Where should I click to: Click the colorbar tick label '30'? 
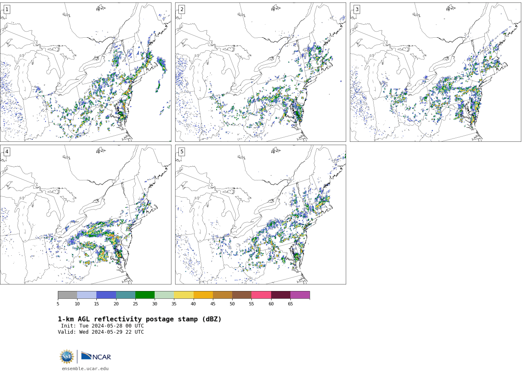155,304
